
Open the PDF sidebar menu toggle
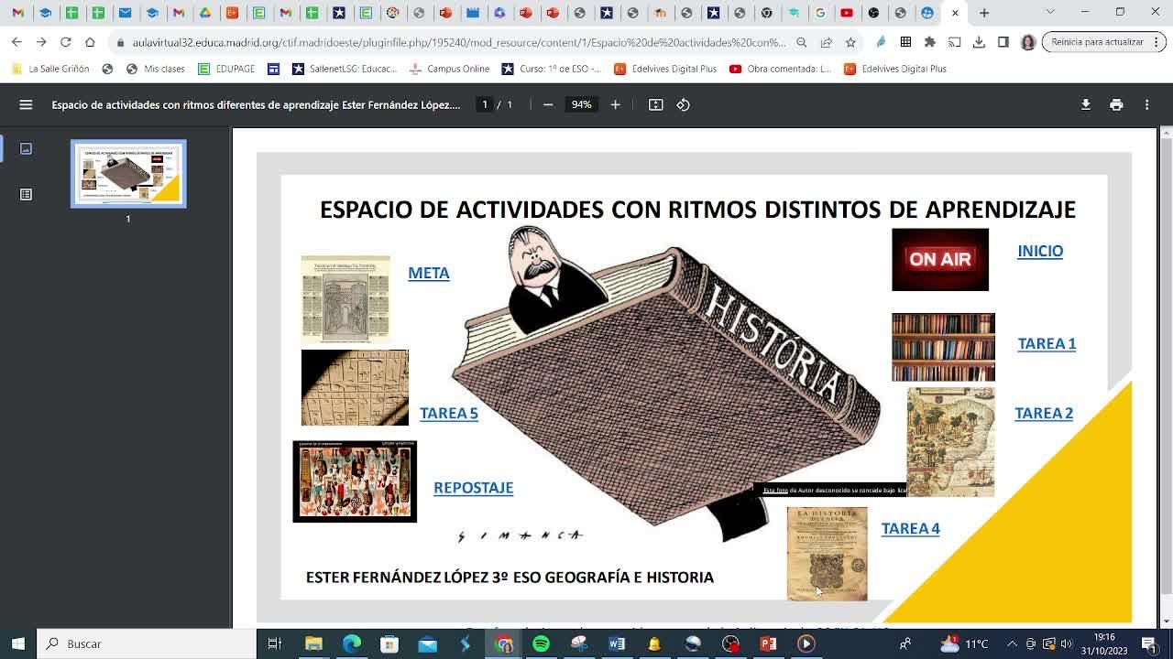click(26, 104)
